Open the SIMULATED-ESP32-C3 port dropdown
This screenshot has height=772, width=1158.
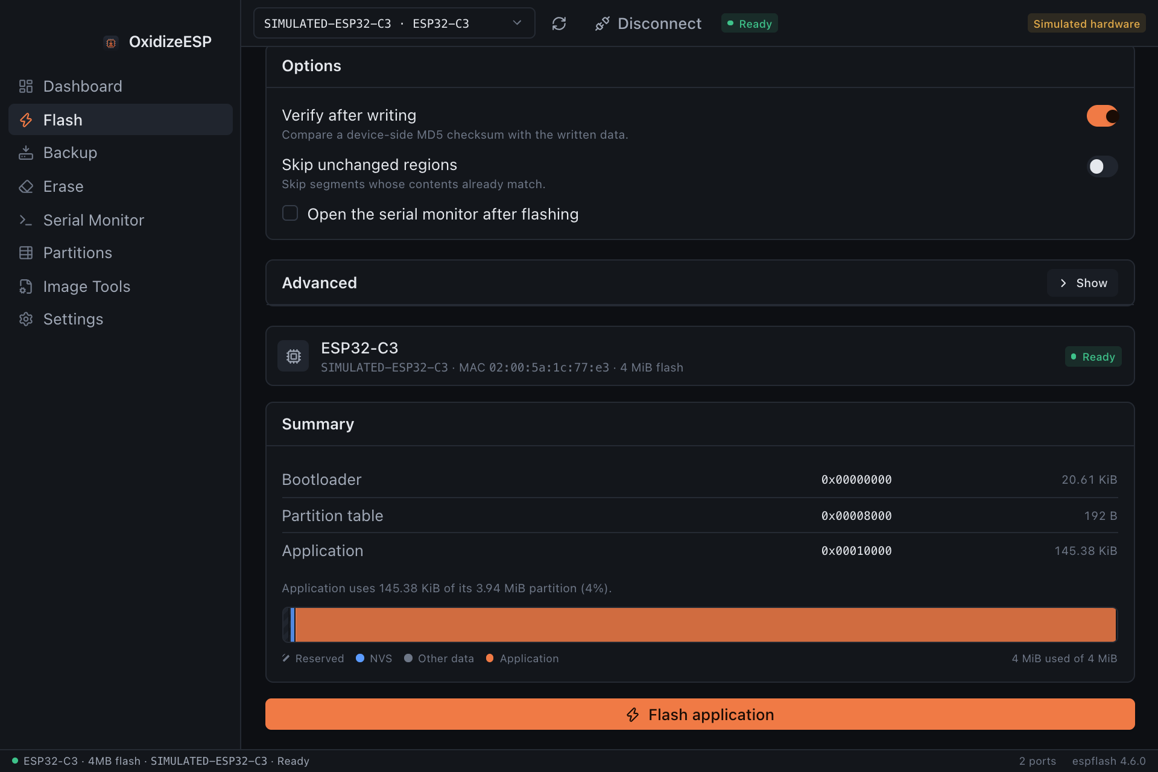pos(394,24)
